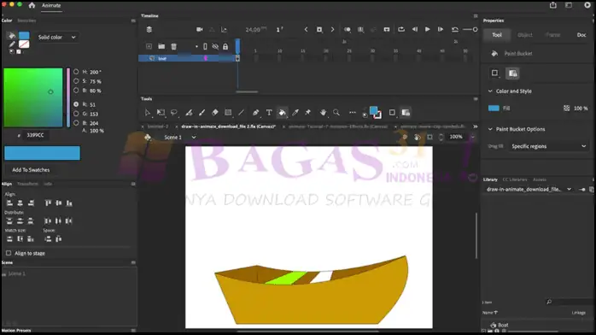This screenshot has height=335, width=596.
Task: Switch to the CC Libraries tab
Action: [x=515, y=179]
